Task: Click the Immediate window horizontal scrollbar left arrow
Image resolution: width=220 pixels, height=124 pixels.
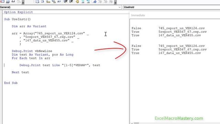Action: tap(132, 123)
